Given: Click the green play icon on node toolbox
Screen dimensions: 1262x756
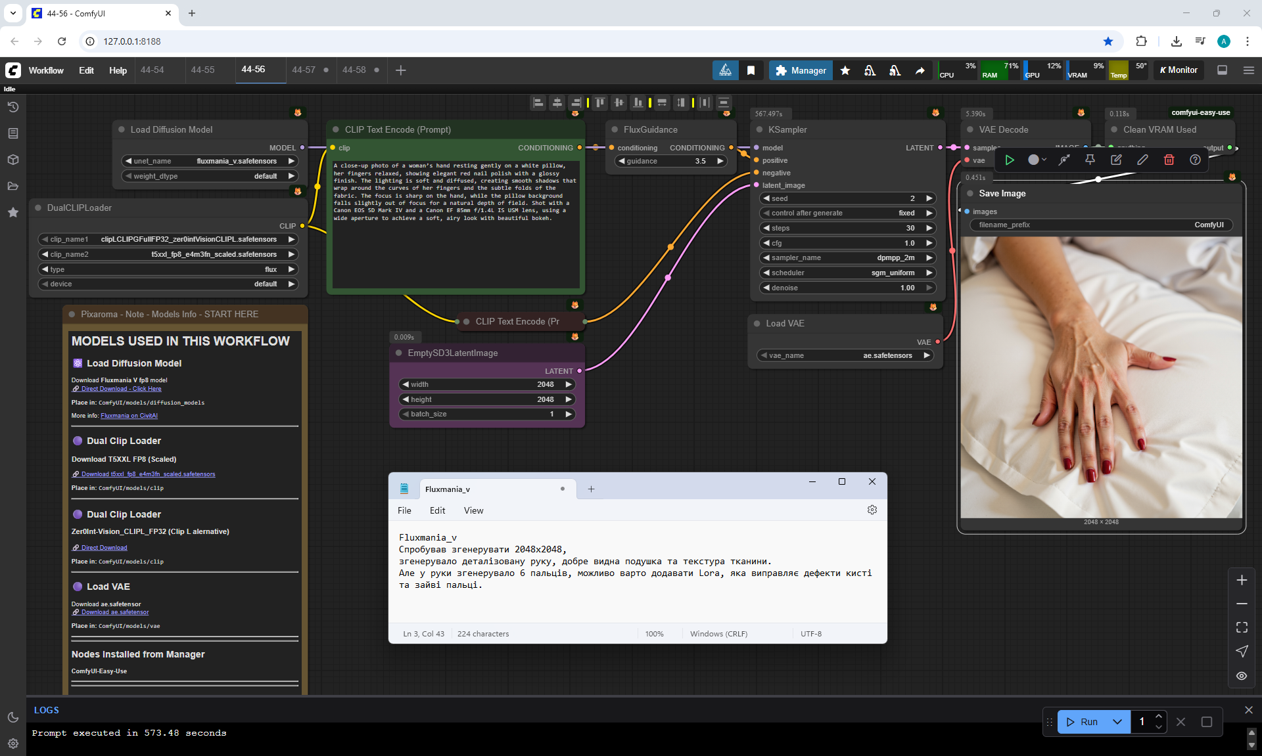Looking at the screenshot, I should pos(1010,160).
